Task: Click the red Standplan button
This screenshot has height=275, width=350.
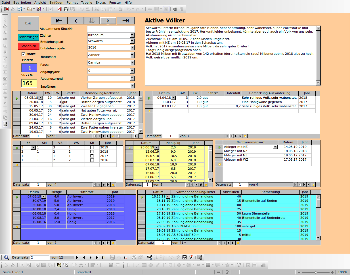Action: (x=28, y=46)
